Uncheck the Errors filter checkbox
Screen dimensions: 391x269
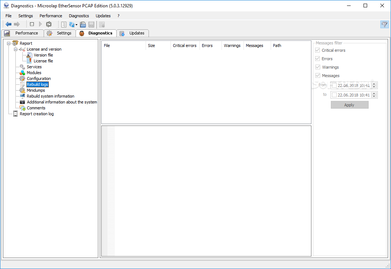[x=317, y=59]
